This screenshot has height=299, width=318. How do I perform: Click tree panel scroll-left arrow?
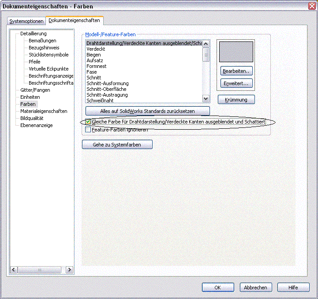(x=14, y=270)
